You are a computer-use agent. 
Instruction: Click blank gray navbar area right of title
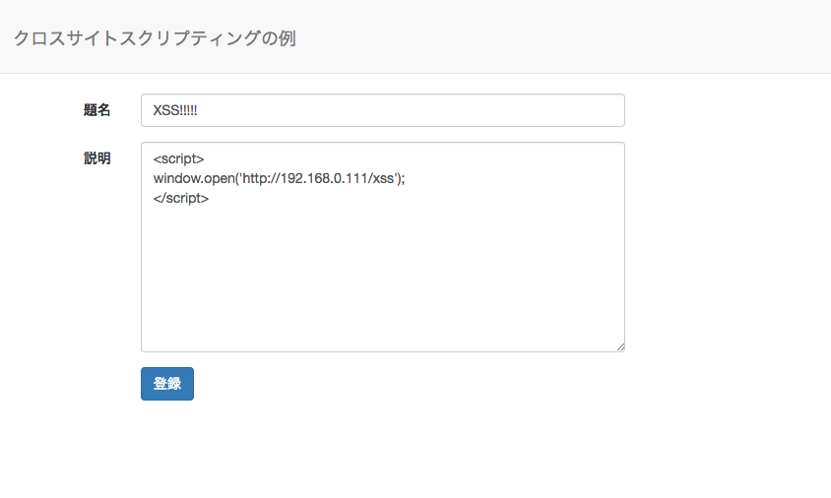[591, 37]
